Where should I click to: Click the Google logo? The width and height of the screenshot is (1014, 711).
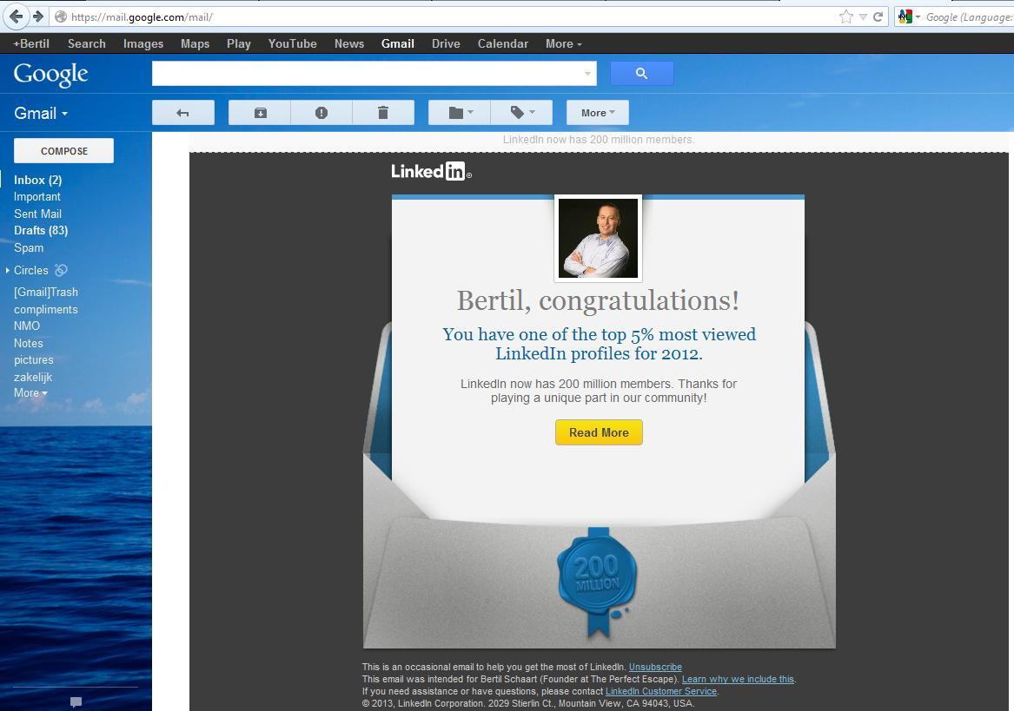(x=50, y=74)
